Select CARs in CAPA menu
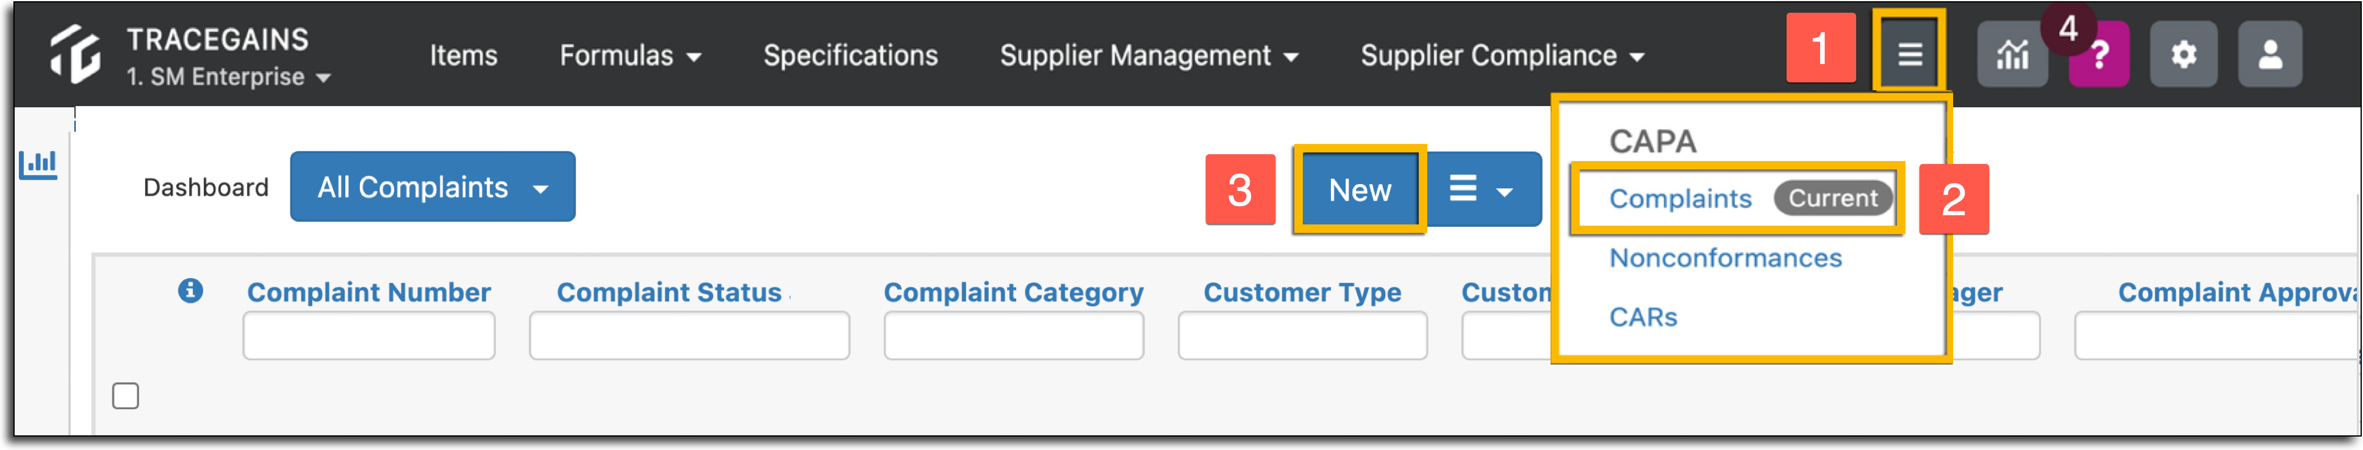The height and width of the screenshot is (450, 2363). pyautogui.click(x=1642, y=317)
